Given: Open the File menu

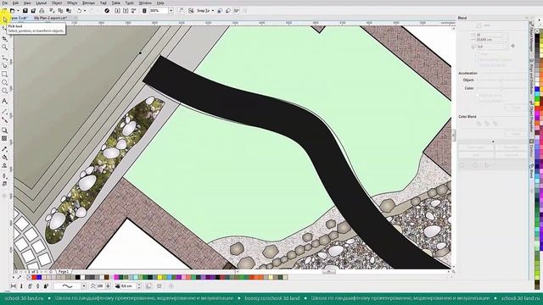Looking at the screenshot, I should (5, 3).
